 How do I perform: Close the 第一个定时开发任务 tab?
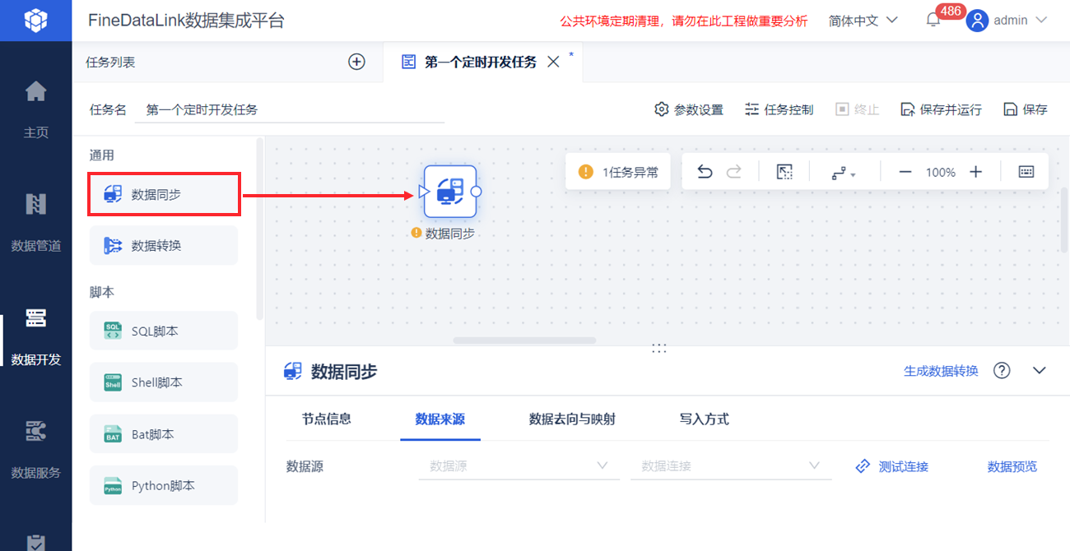tap(553, 62)
